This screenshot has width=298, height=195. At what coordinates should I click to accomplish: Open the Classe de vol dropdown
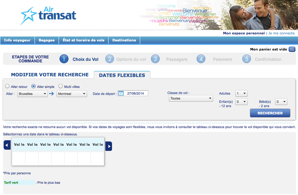(x=191, y=98)
